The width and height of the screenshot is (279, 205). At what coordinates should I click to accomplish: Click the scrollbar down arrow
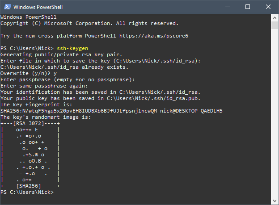[275, 201]
